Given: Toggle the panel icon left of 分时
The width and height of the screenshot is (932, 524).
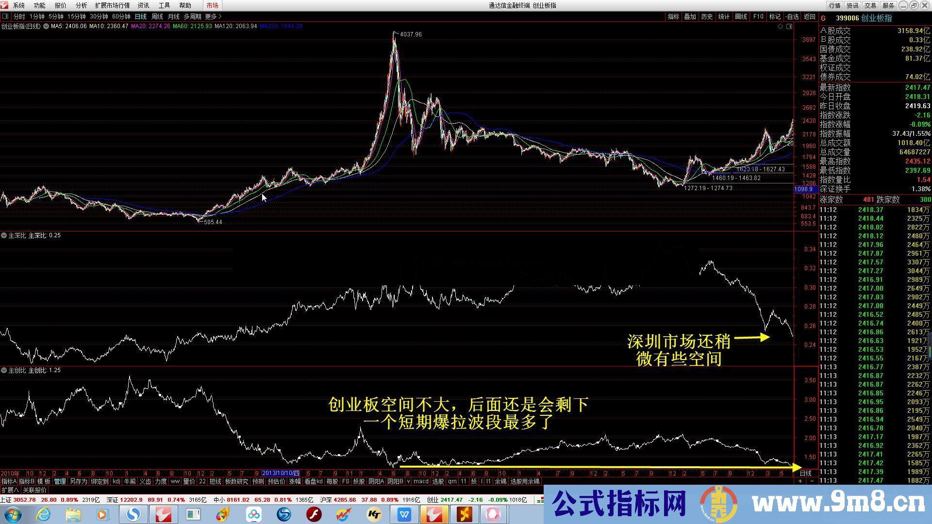Looking at the screenshot, I should point(5,16).
